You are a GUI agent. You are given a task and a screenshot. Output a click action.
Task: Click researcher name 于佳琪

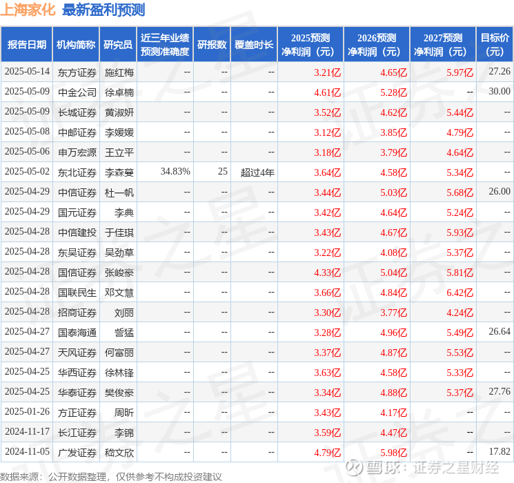click(119, 233)
